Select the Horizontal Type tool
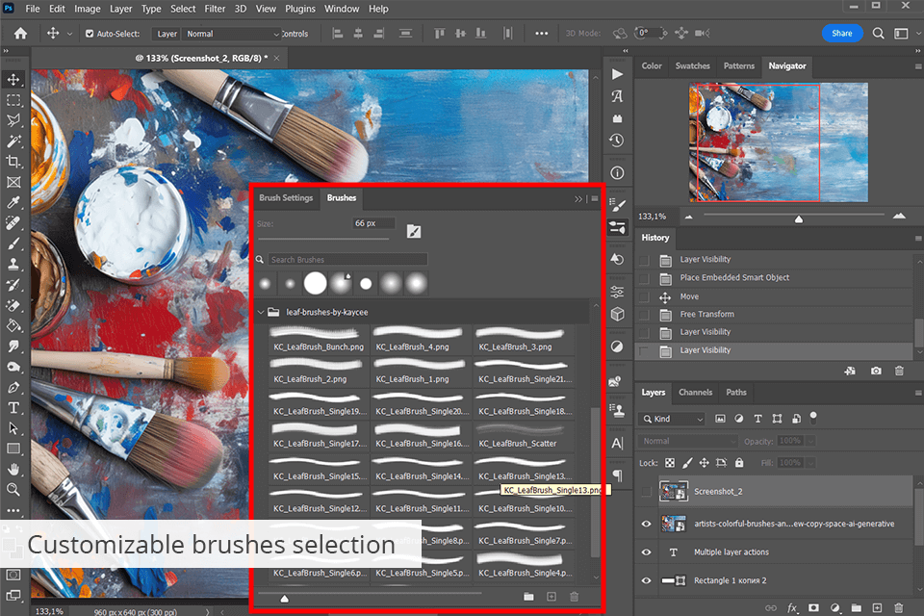924x616 pixels. coord(13,408)
